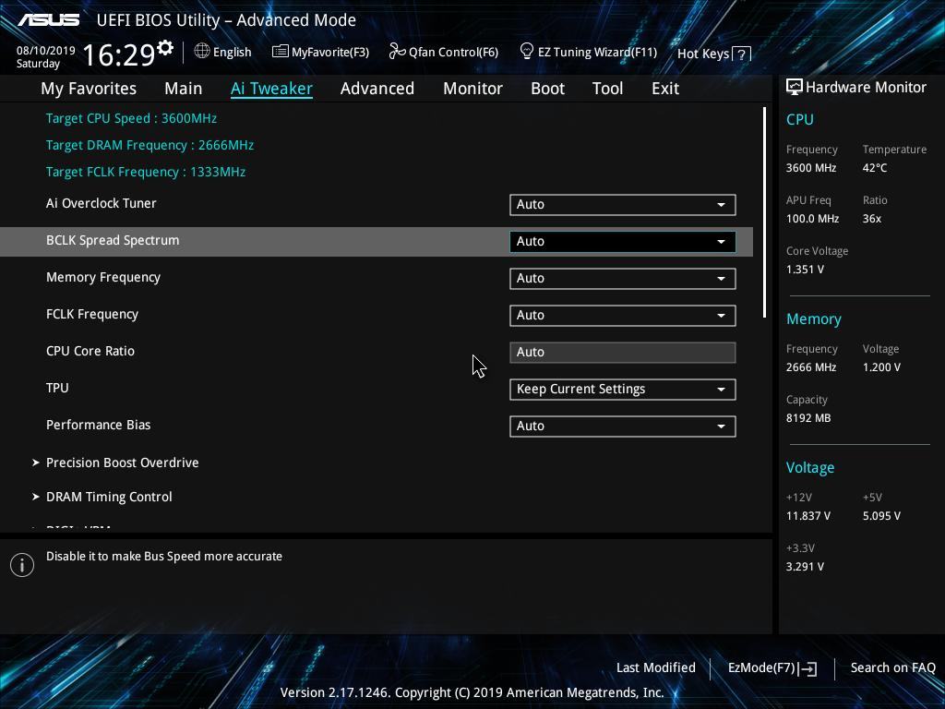Click the CPU Core Ratio Auto field
The height and width of the screenshot is (709, 945).
coord(623,352)
